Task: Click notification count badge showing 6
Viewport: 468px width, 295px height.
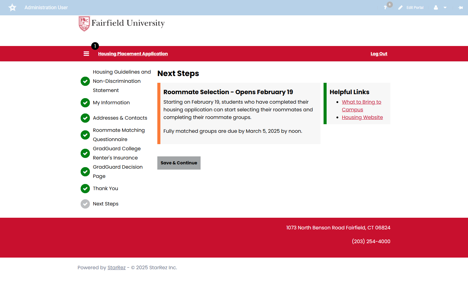Action: pyautogui.click(x=390, y=5)
